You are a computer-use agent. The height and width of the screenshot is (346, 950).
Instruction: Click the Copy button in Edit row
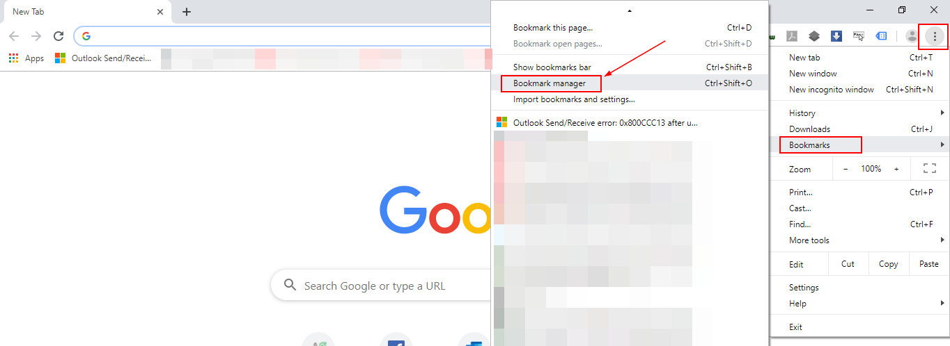(888, 264)
